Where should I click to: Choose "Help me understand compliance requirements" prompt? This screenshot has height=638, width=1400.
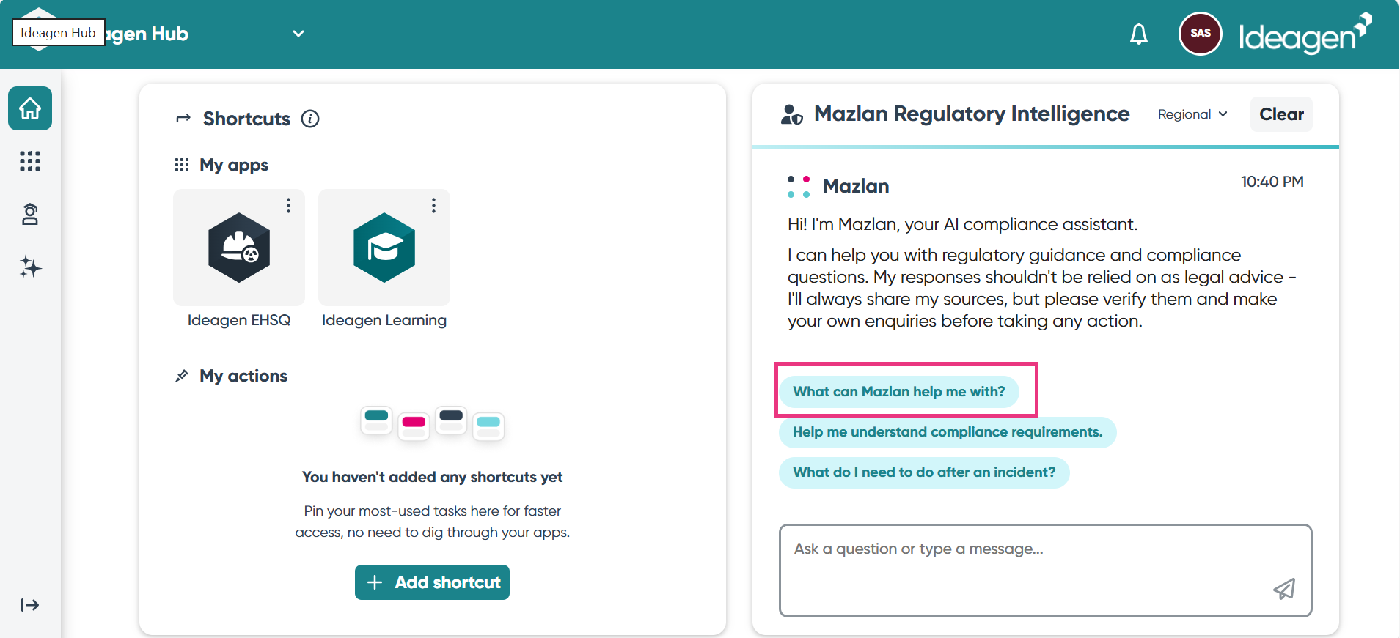click(x=947, y=432)
